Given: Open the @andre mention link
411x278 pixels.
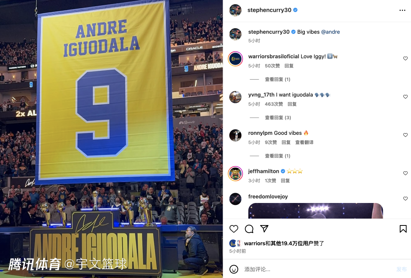Looking at the screenshot, I should click(x=330, y=32).
